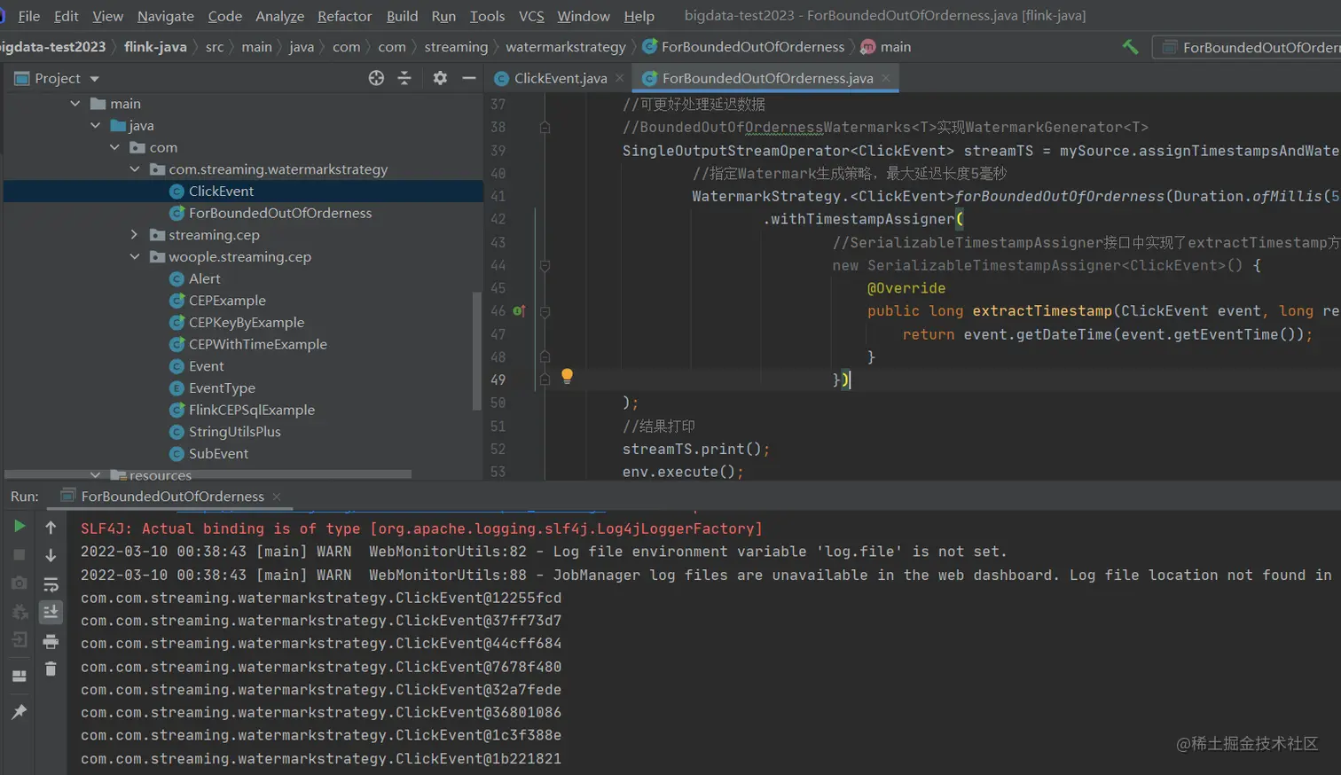The height and width of the screenshot is (775, 1341).
Task: Click ForBoundedOutOfOrderness class breadcrumb
Action: pos(743,47)
